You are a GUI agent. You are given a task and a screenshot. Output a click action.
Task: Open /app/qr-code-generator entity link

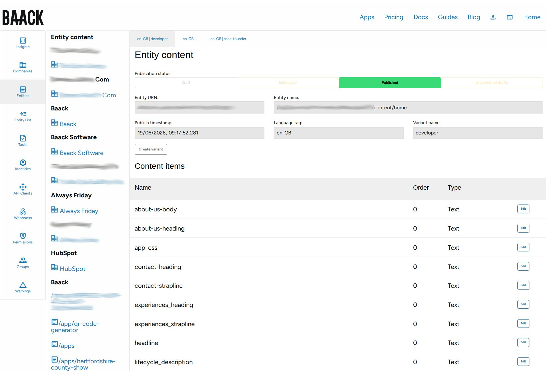point(75,326)
